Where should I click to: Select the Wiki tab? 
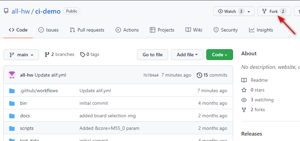pos(194,30)
